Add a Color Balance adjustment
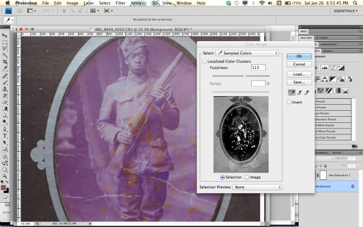 pyautogui.click(x=324, y=79)
